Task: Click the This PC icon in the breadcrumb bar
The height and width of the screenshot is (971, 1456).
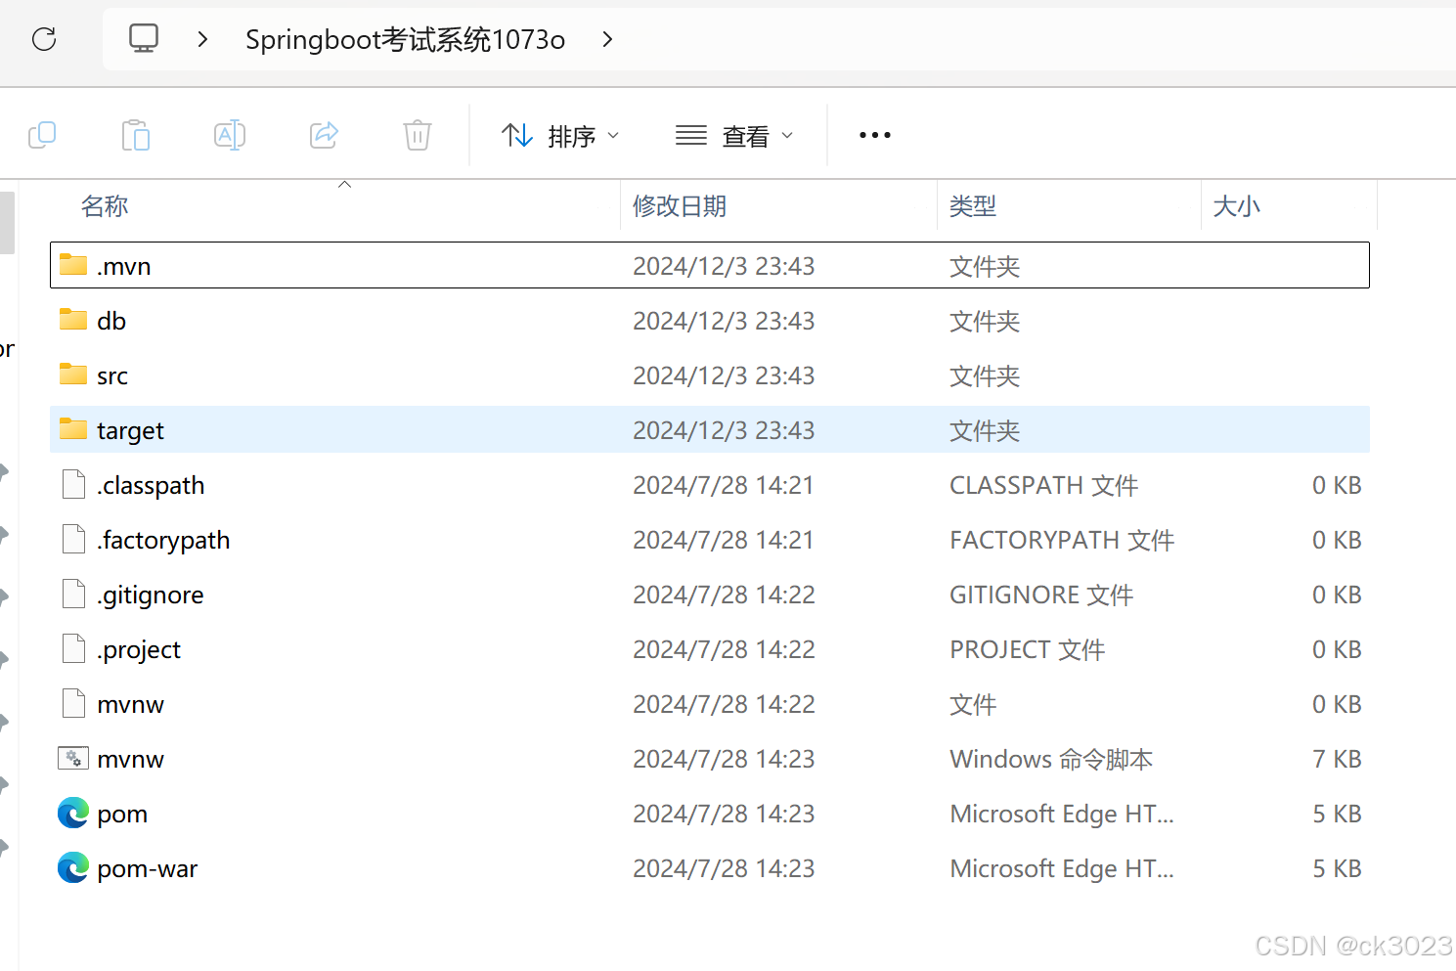Action: tap(144, 39)
